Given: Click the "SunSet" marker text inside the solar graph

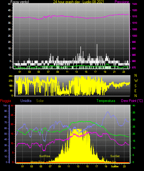Looking at the screenshot, I should tap(115, 156).
